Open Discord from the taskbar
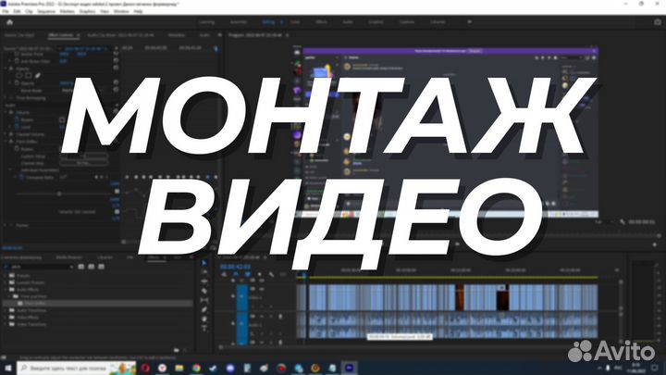Image resolution: width=666 pixels, height=375 pixels. coord(230,368)
